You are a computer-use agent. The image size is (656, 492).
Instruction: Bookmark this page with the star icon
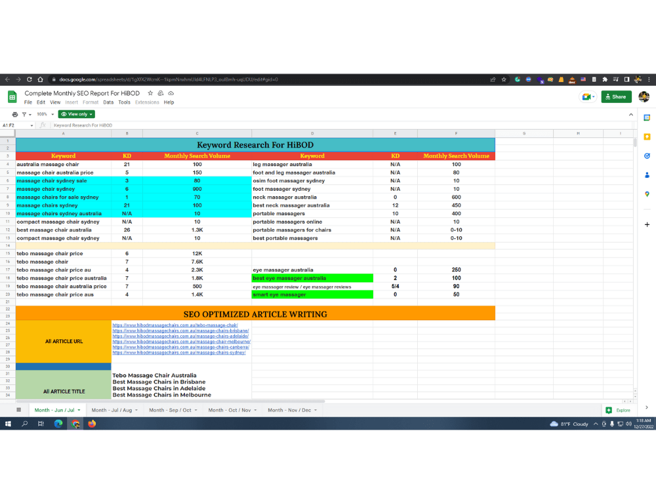tap(504, 79)
